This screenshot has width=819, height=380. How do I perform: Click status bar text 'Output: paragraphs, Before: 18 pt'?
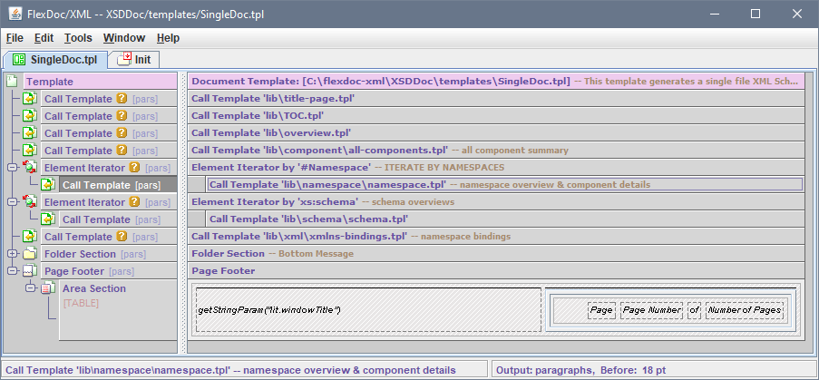(x=580, y=370)
